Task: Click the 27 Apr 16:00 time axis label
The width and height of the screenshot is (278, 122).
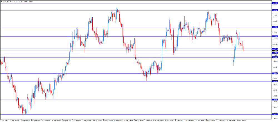Action: click(x=66, y=121)
